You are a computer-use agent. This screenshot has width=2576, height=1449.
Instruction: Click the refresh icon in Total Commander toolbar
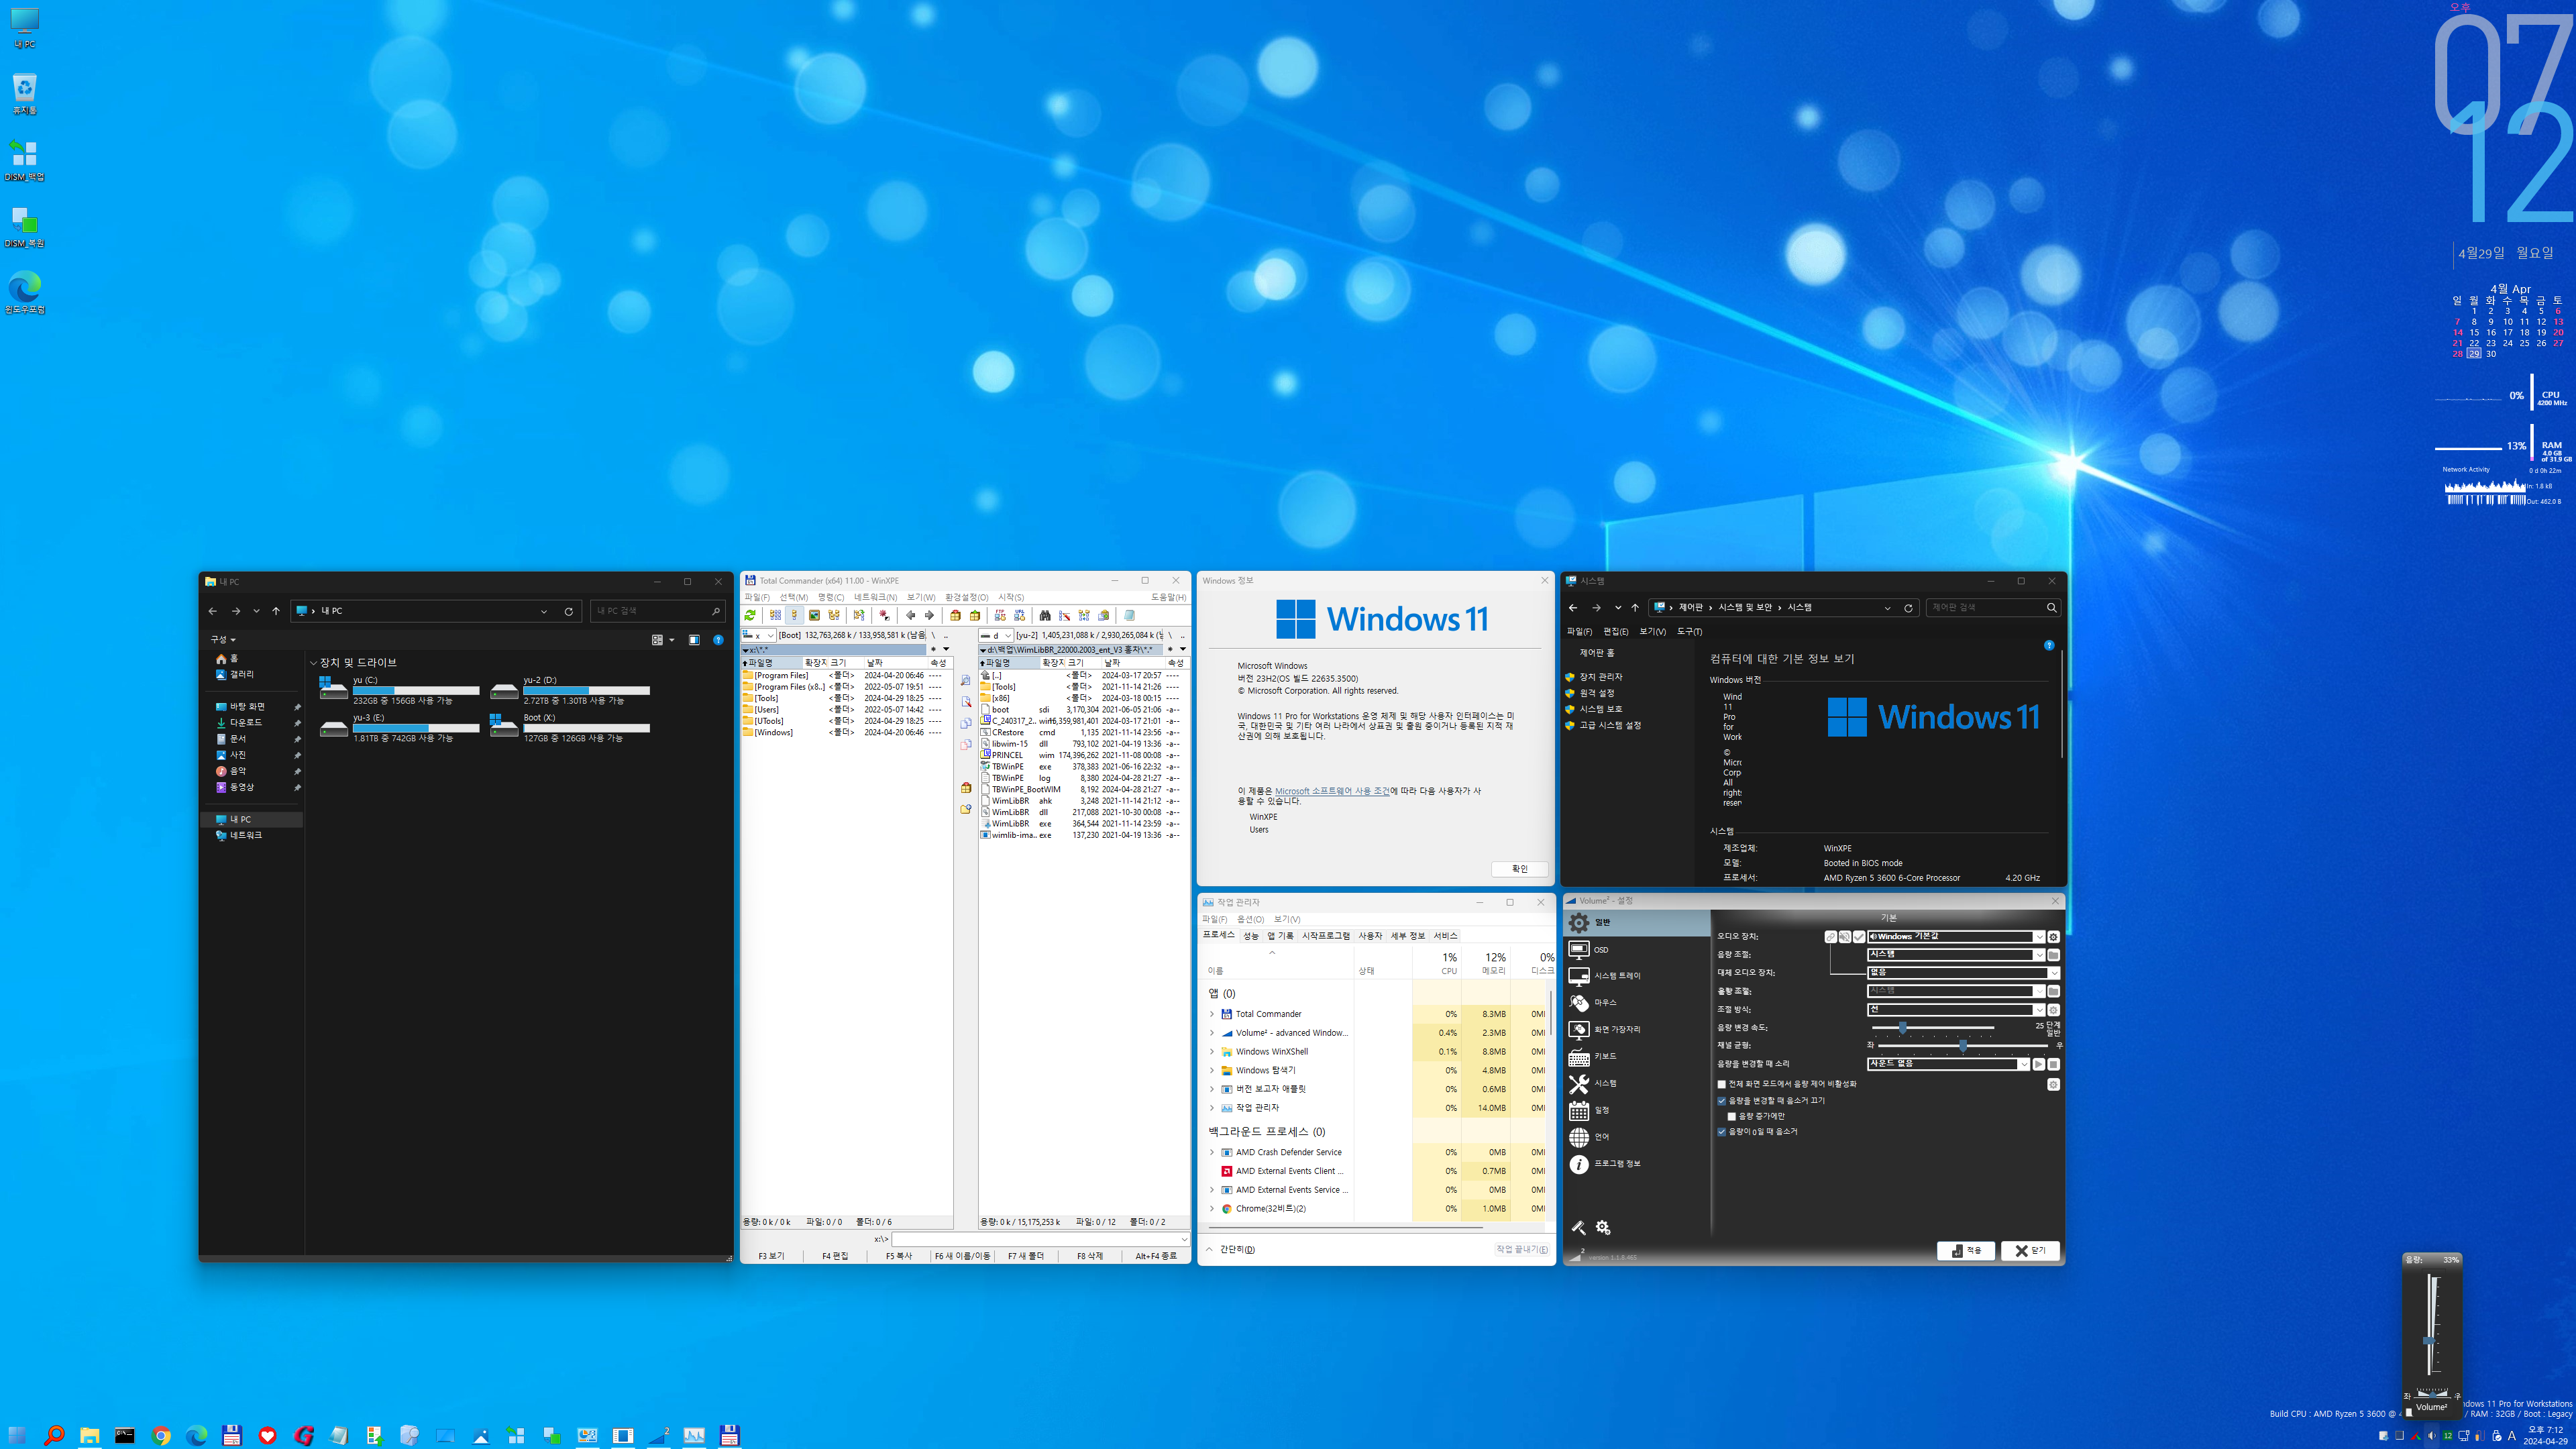coord(750,615)
